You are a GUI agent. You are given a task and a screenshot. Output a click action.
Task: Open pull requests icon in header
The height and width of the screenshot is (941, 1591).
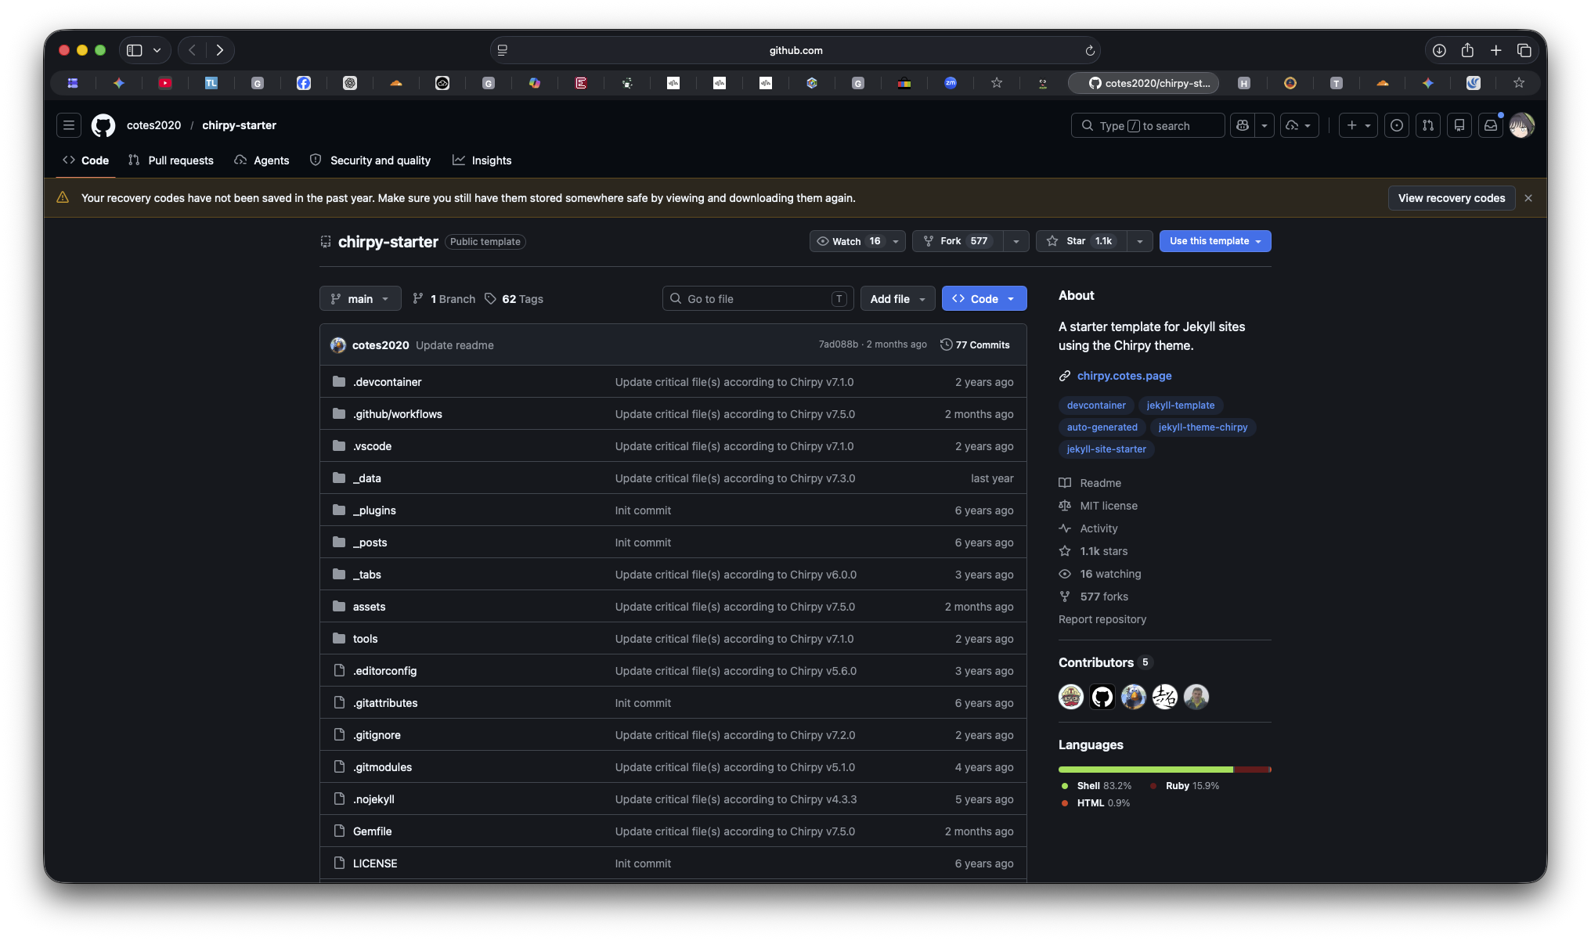tap(1428, 125)
